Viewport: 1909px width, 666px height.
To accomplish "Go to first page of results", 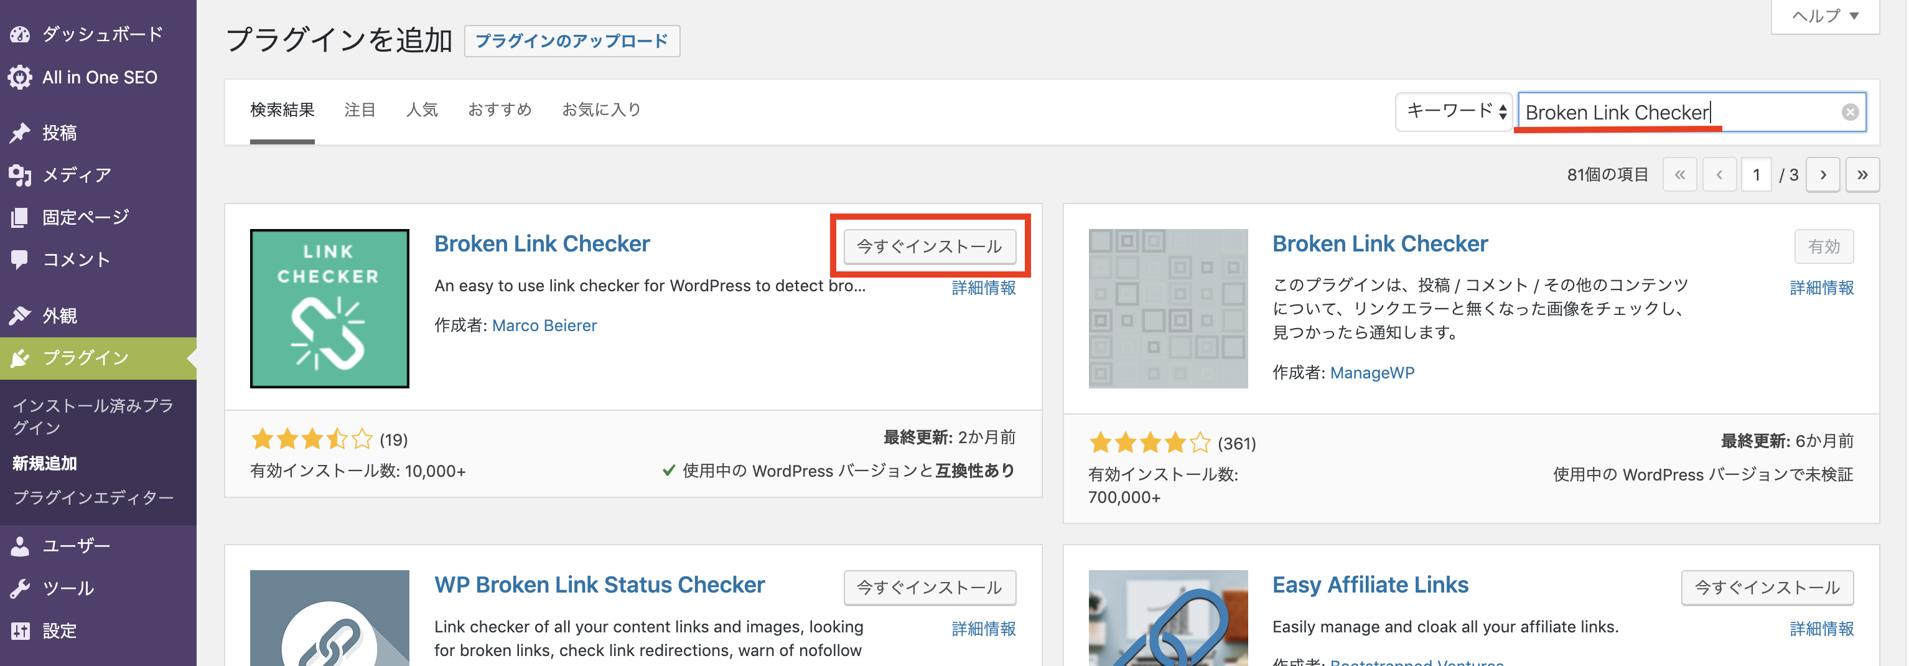I will pyautogui.click(x=1679, y=175).
